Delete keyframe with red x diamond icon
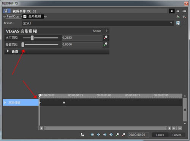 [x=123, y=135]
